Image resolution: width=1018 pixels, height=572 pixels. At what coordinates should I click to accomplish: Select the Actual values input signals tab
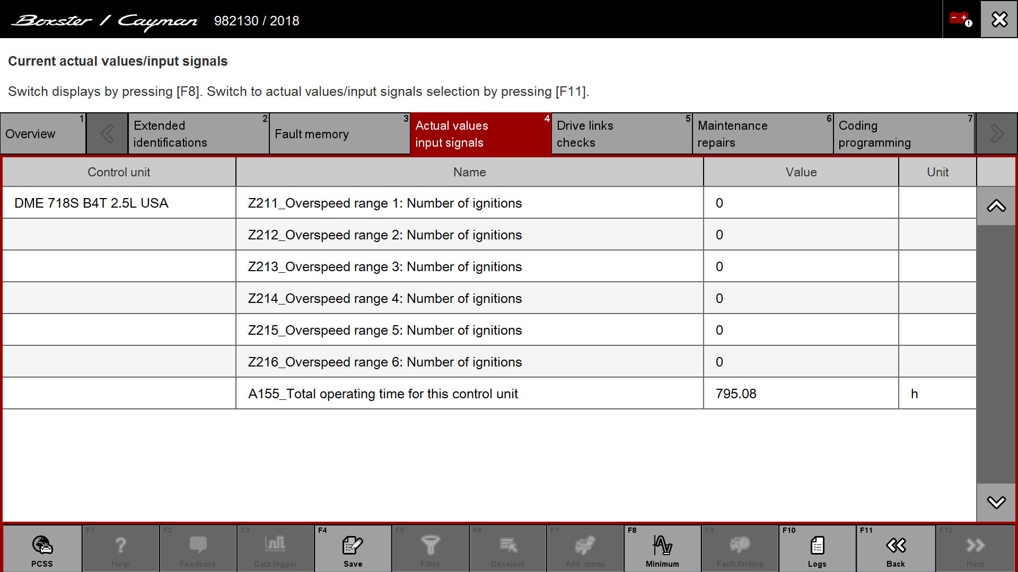[x=481, y=133]
